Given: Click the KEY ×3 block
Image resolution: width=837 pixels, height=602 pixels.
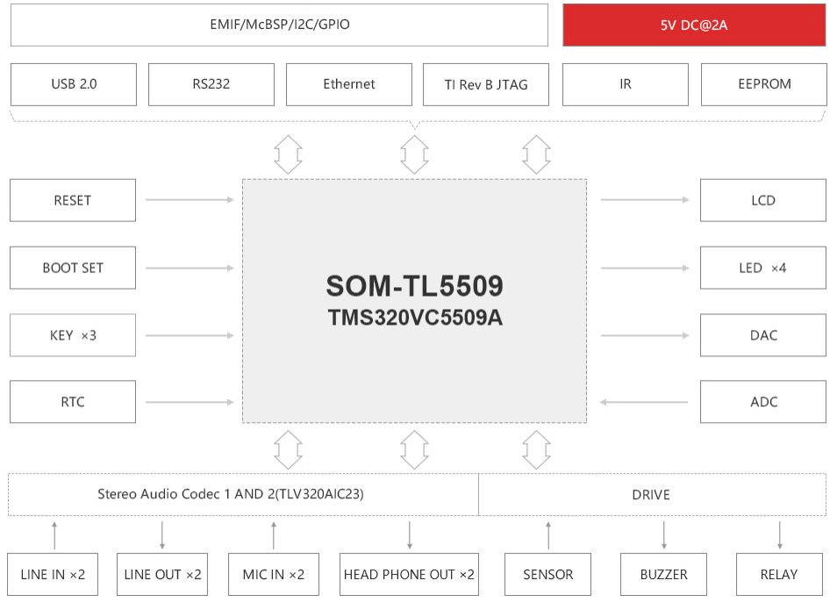Looking at the screenshot, I should pyautogui.click(x=73, y=335).
